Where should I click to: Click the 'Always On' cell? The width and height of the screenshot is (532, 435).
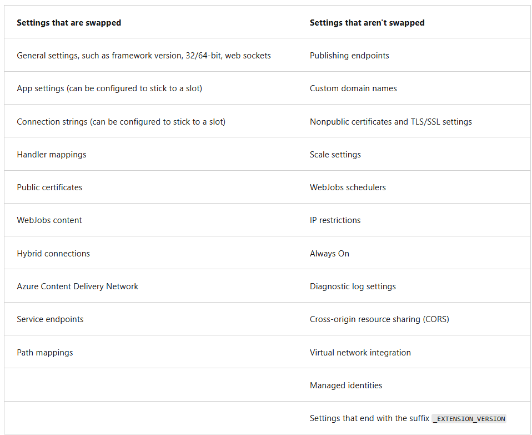tap(329, 254)
